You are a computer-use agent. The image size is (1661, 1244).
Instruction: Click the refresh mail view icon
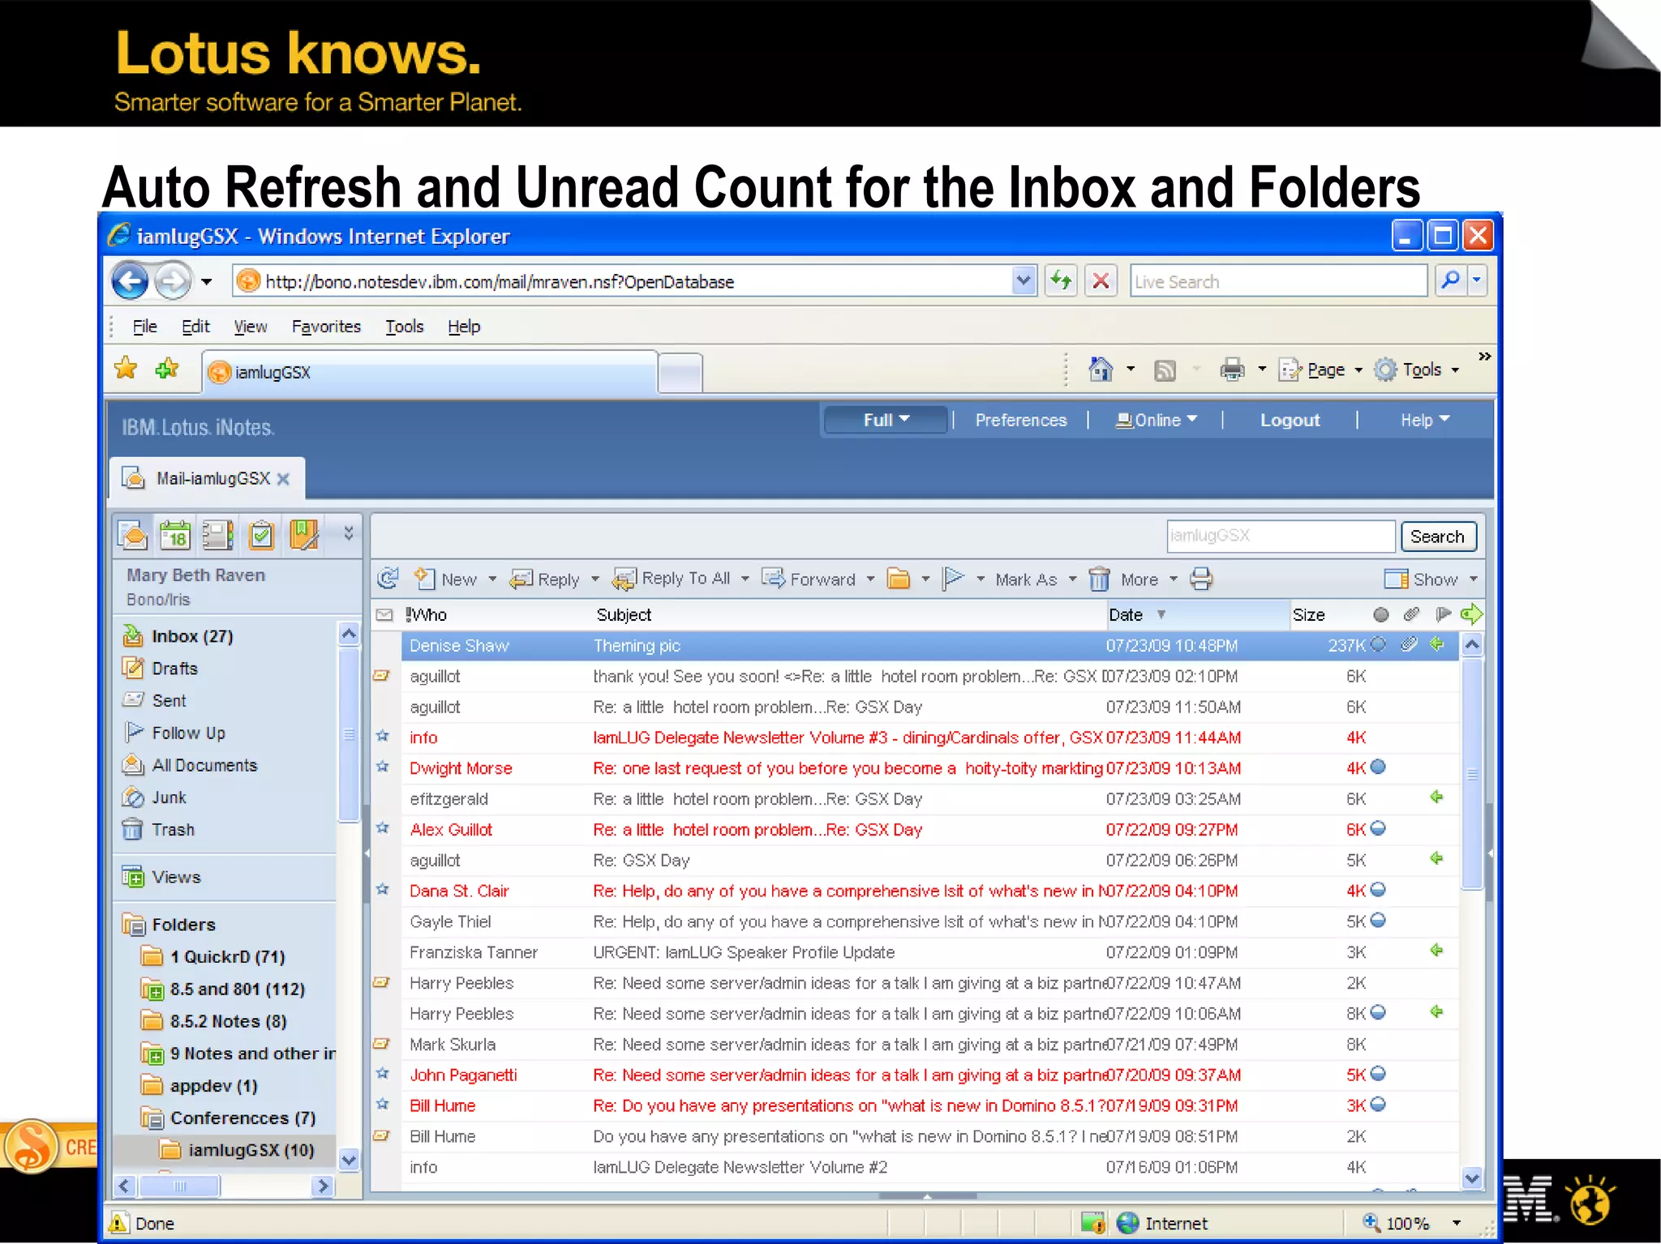click(388, 579)
